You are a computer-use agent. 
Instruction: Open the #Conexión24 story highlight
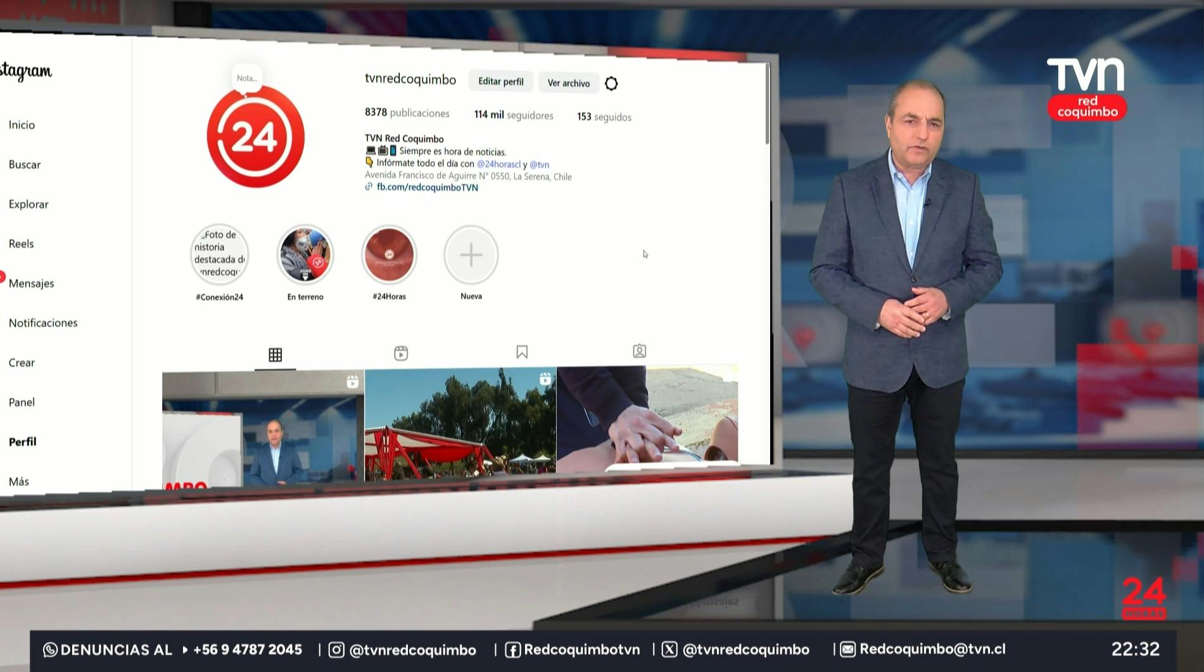[x=219, y=254]
